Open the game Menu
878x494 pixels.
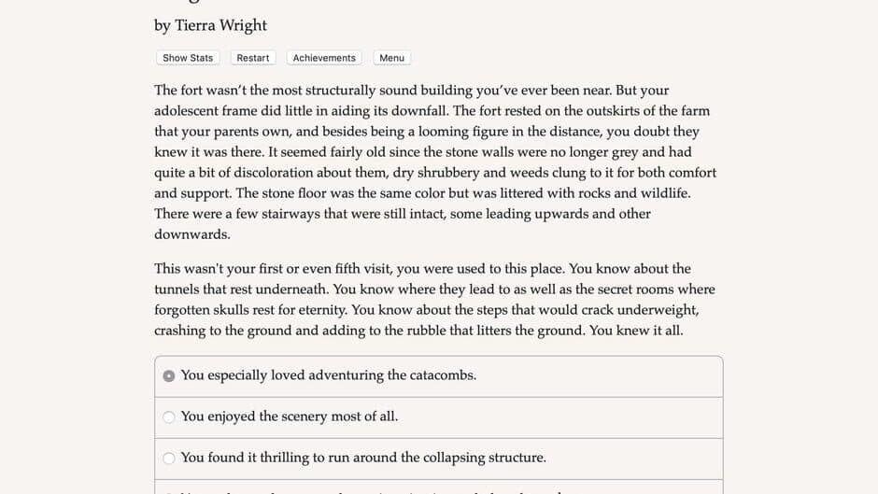pos(391,58)
